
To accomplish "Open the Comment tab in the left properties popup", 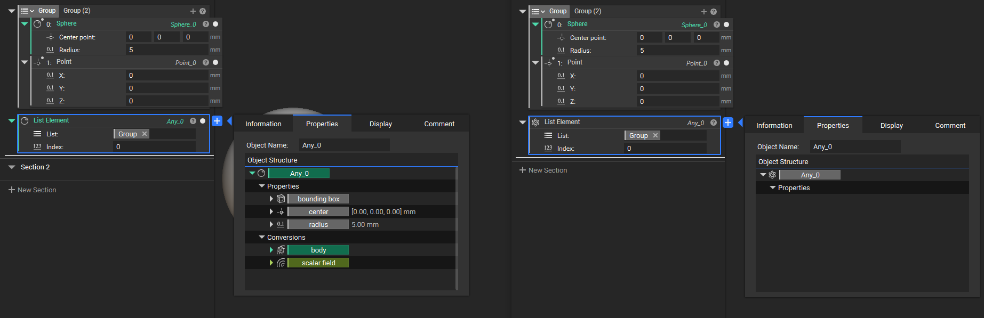I will (x=439, y=124).
